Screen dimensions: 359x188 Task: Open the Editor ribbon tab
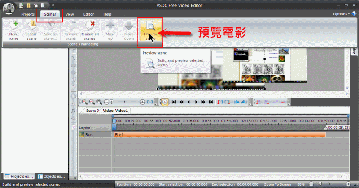(88, 14)
